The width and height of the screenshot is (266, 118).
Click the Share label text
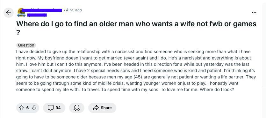click(x=106, y=108)
